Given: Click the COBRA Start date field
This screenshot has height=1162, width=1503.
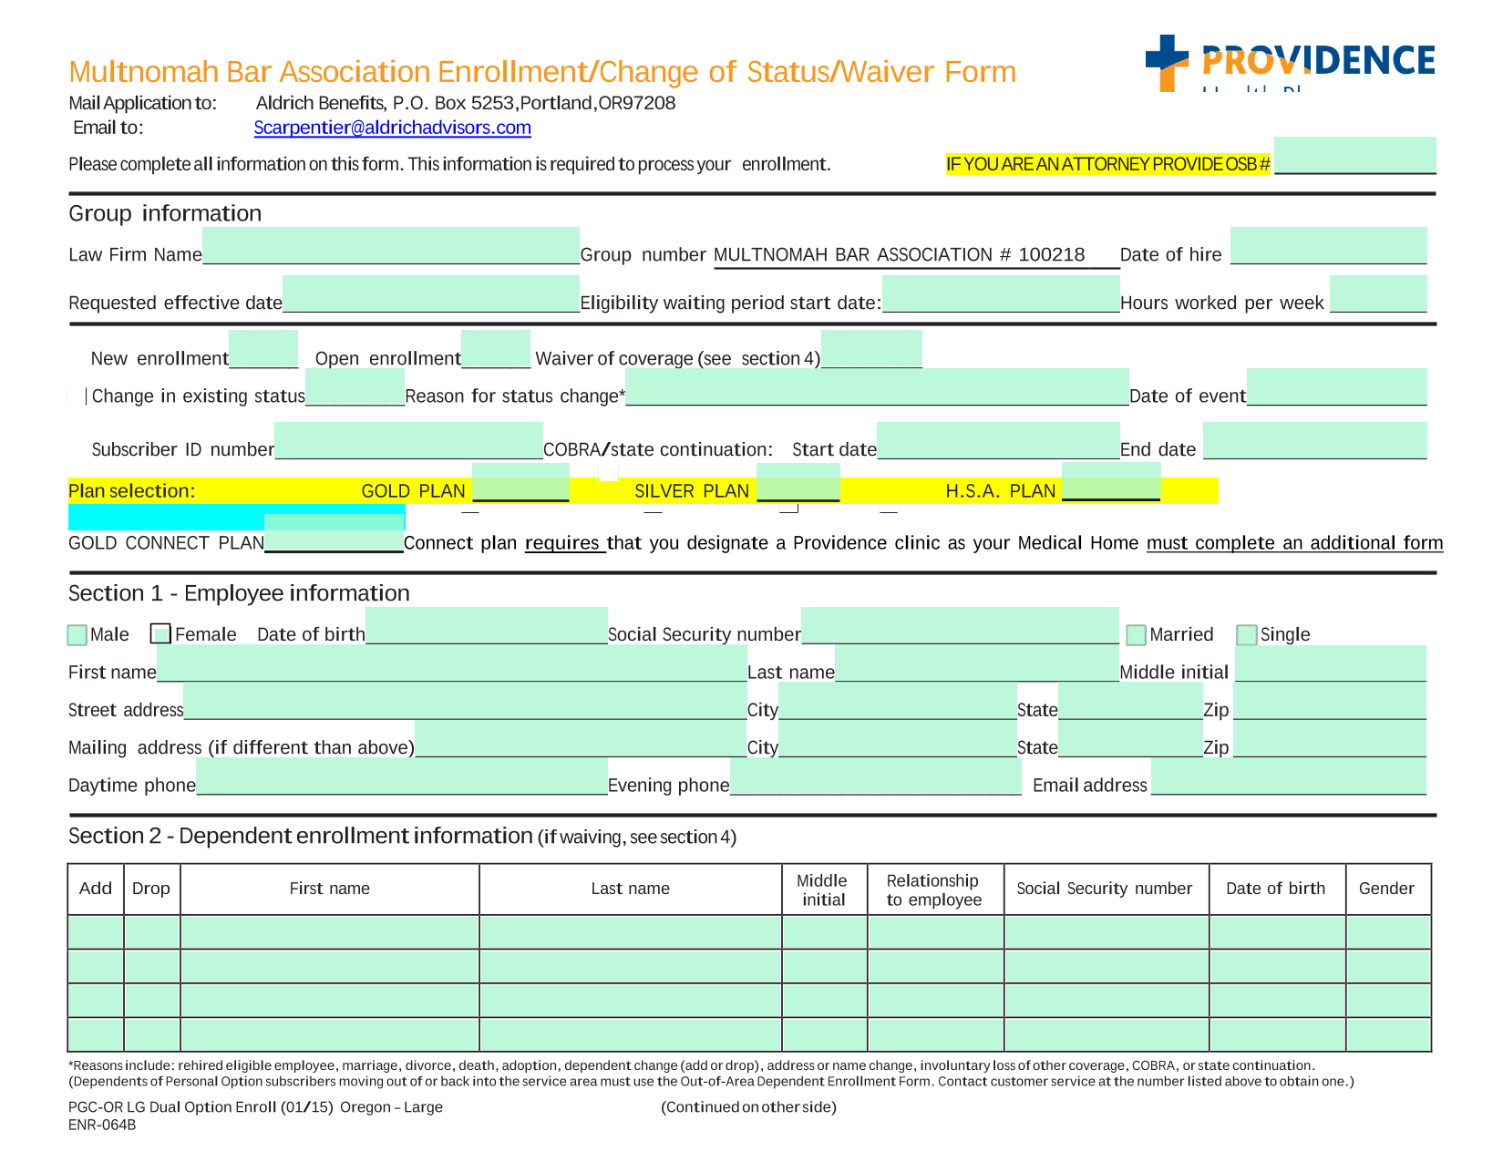Looking at the screenshot, I should [998, 440].
